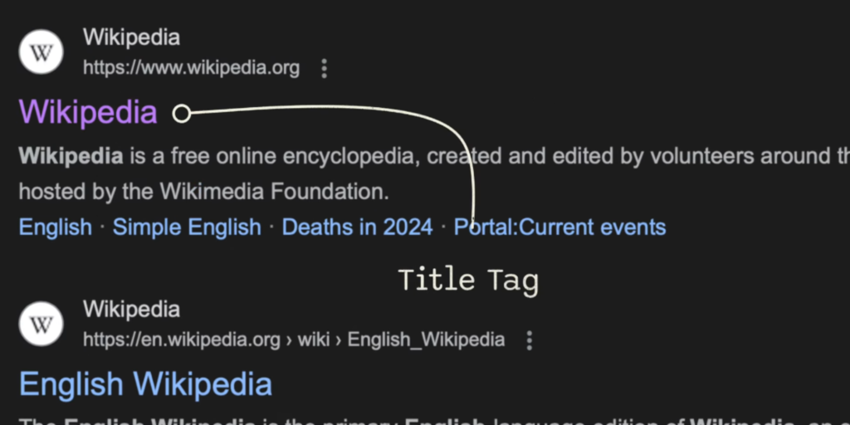Open the purple Wikipedia title link
This screenshot has width=850, height=425.
[x=88, y=112]
